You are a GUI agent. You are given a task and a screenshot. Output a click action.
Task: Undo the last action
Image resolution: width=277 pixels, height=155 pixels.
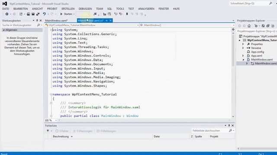pyautogui.click(x=44, y=14)
